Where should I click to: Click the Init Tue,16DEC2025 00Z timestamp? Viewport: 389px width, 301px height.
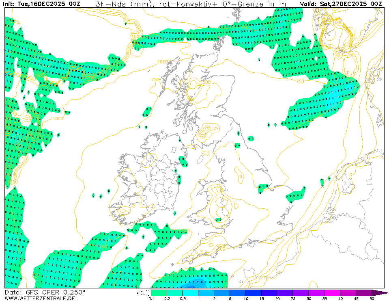point(42,4)
